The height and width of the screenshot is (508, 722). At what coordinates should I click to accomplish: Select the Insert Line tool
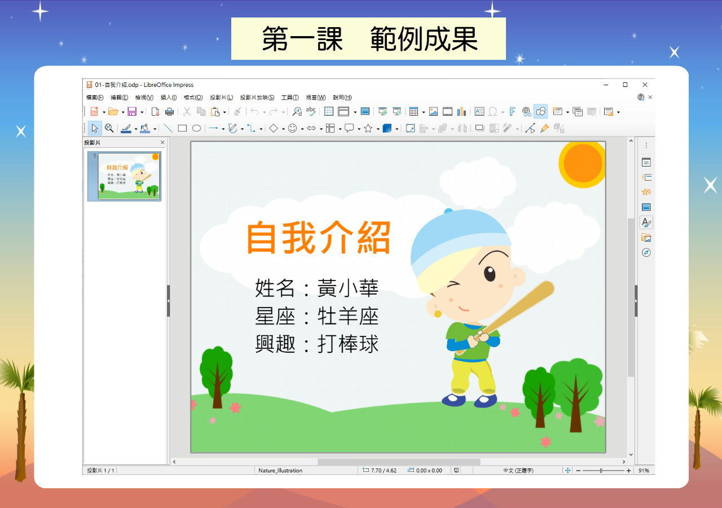coord(168,129)
